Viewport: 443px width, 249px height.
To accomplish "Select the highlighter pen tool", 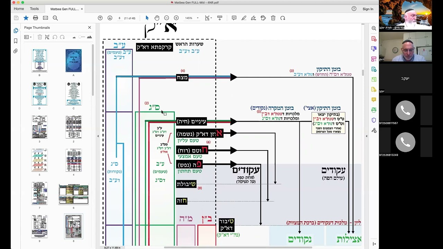I will tap(244, 18).
